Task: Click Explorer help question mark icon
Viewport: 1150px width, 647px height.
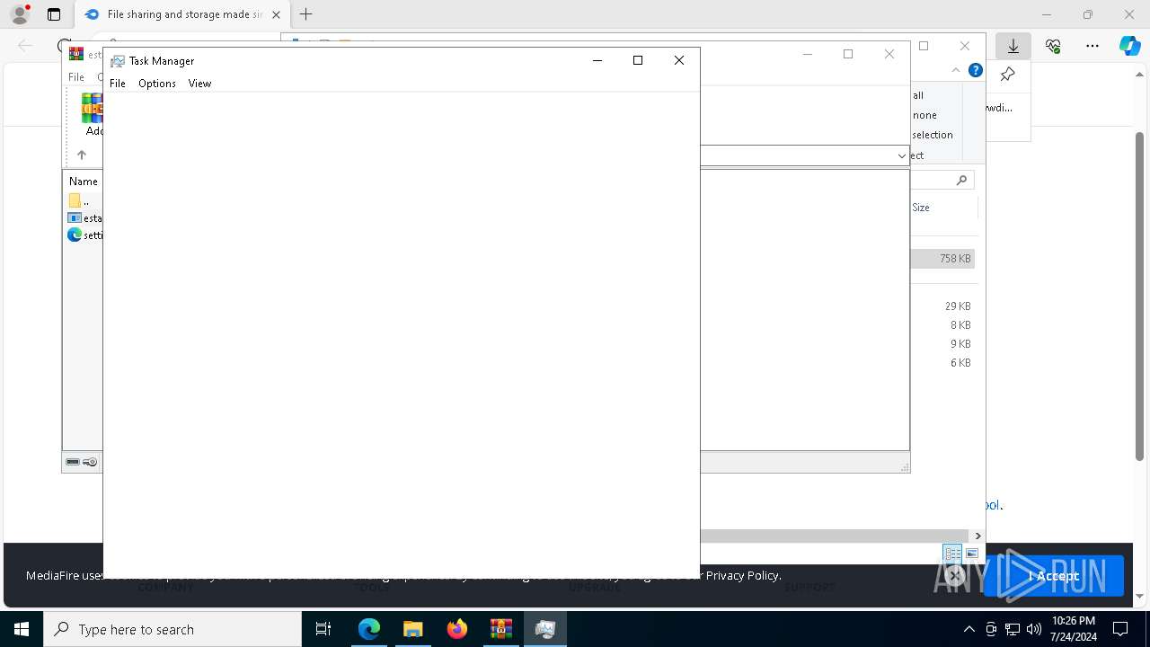Action: pos(976,70)
